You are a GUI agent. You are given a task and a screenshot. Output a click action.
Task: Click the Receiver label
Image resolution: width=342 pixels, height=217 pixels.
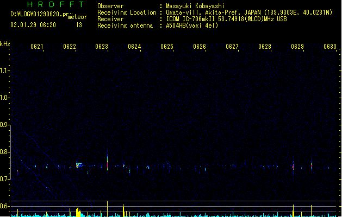point(110,19)
